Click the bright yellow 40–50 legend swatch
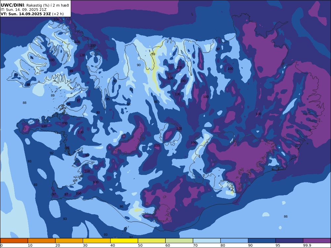331x248 pixels. [x=124, y=241]
